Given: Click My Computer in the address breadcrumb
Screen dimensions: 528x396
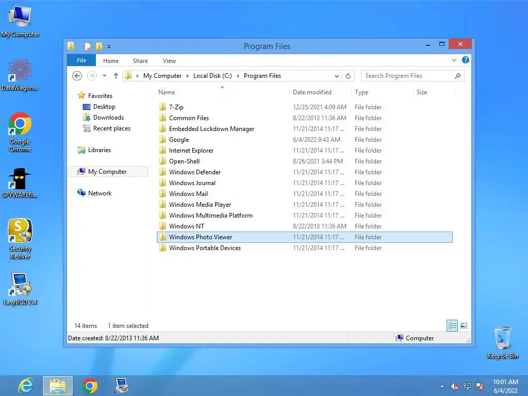Looking at the screenshot, I should [x=162, y=76].
